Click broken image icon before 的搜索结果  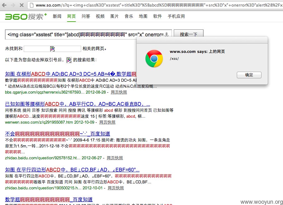[x=69, y=60]
